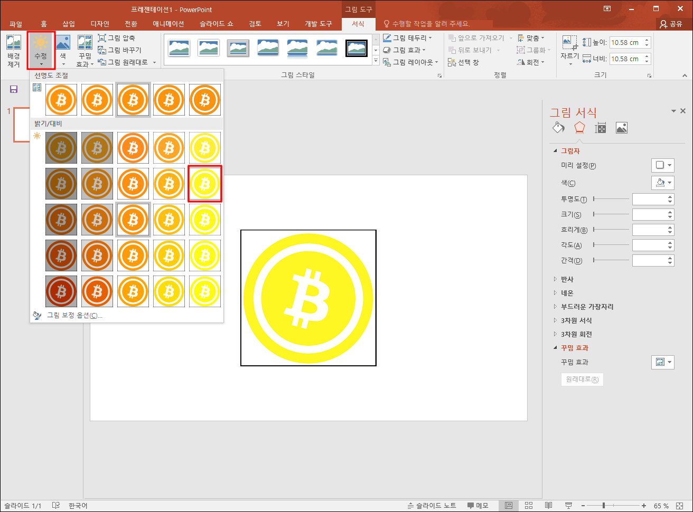This screenshot has height=512, width=693.
Task: Open the Effects pentagon tab icon
Action: coord(579,127)
